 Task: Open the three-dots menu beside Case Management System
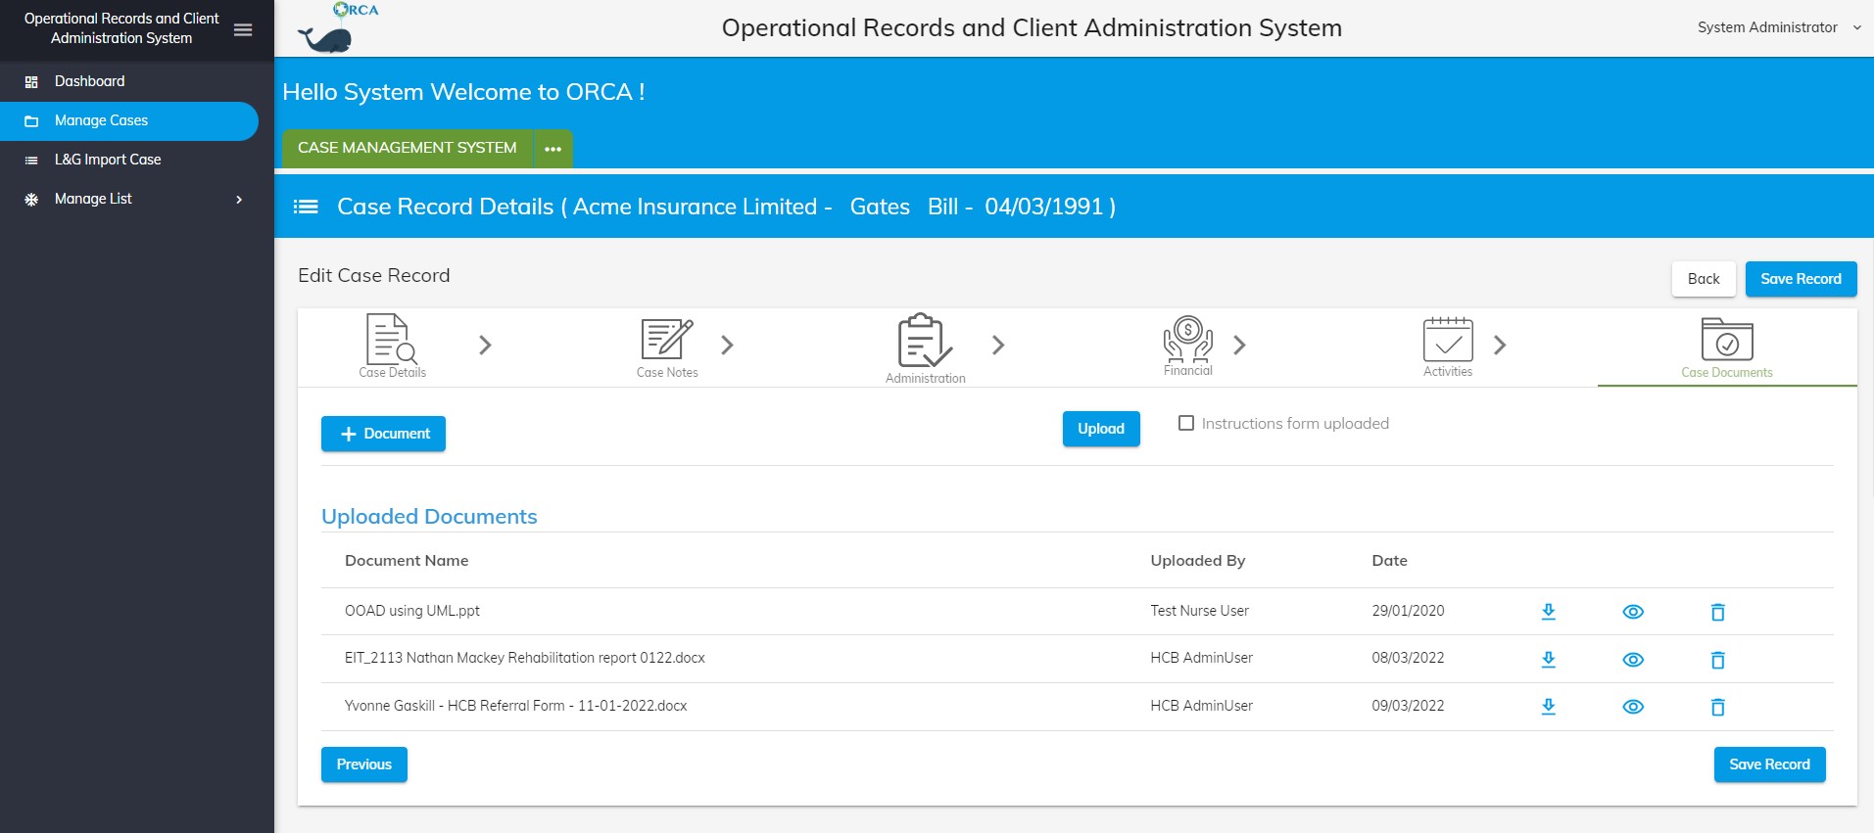(553, 149)
